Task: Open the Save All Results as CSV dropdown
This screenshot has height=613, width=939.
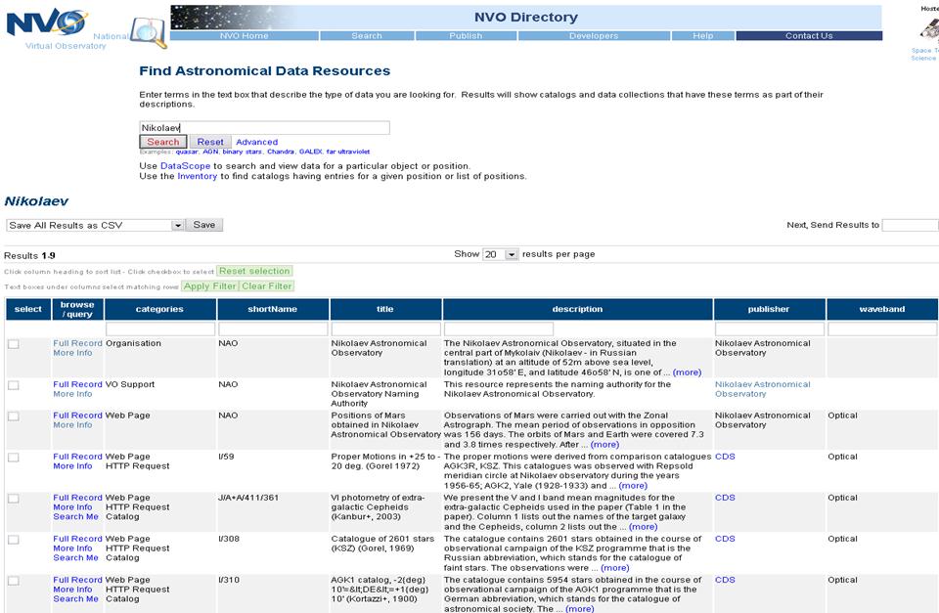Action: (95, 225)
